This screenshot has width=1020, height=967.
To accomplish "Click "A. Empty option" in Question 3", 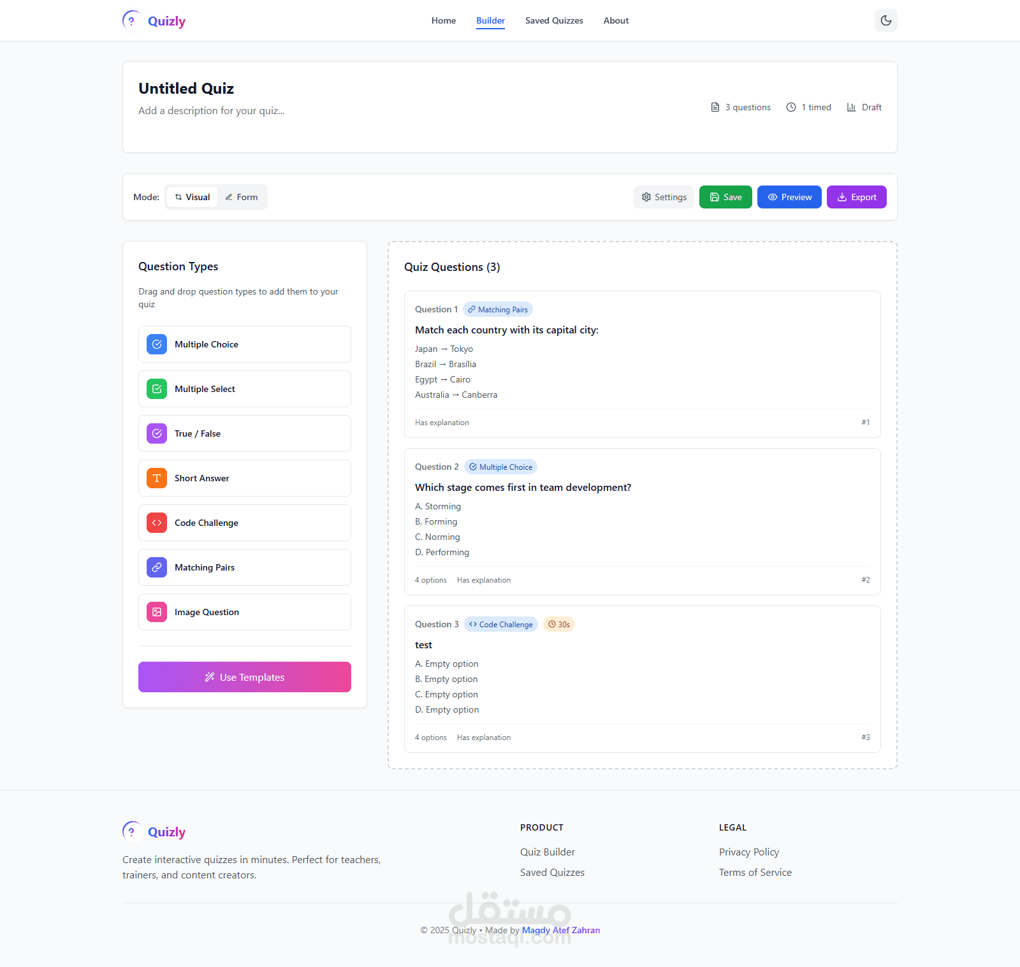I will pos(446,664).
